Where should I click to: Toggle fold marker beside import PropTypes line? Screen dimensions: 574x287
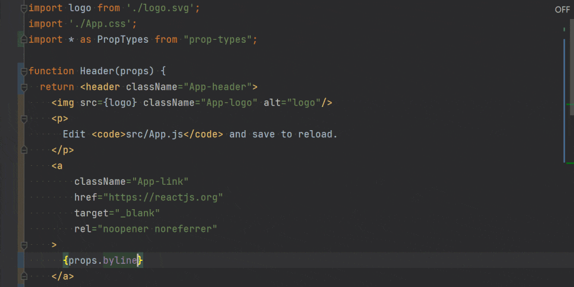[x=24, y=40]
